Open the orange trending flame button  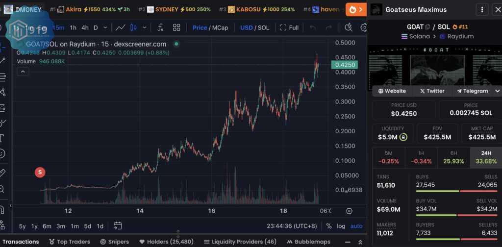356,10
